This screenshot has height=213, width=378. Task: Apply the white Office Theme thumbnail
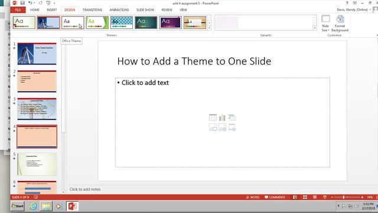tap(73, 22)
